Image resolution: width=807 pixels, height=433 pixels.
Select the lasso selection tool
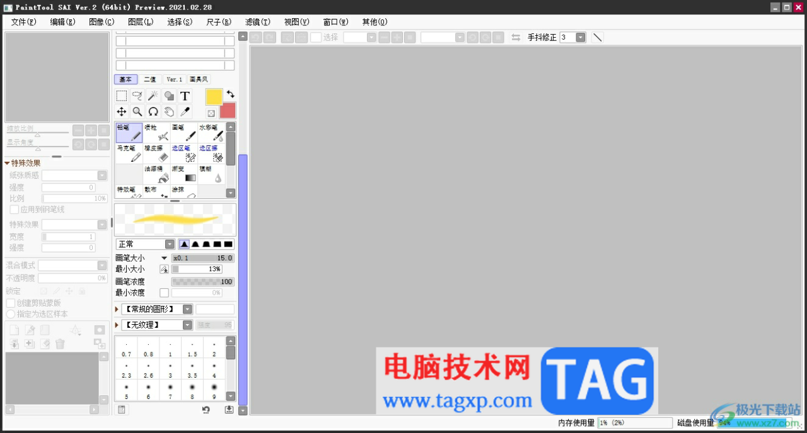pos(137,96)
